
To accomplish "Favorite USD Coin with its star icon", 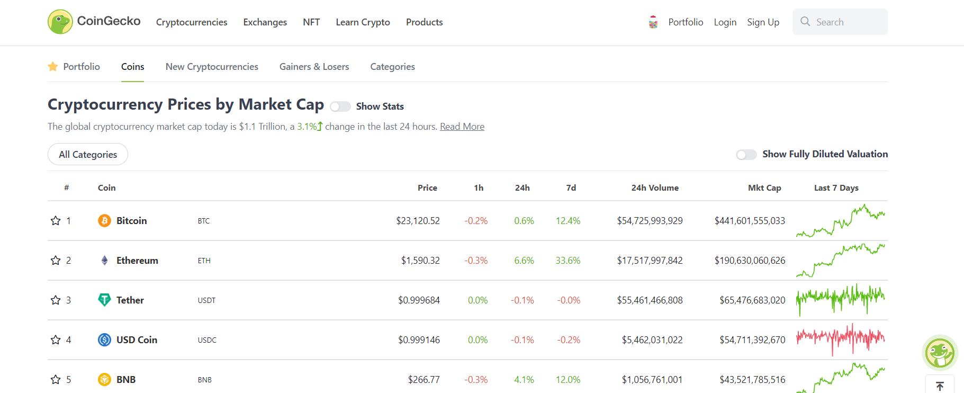I will [x=56, y=340].
